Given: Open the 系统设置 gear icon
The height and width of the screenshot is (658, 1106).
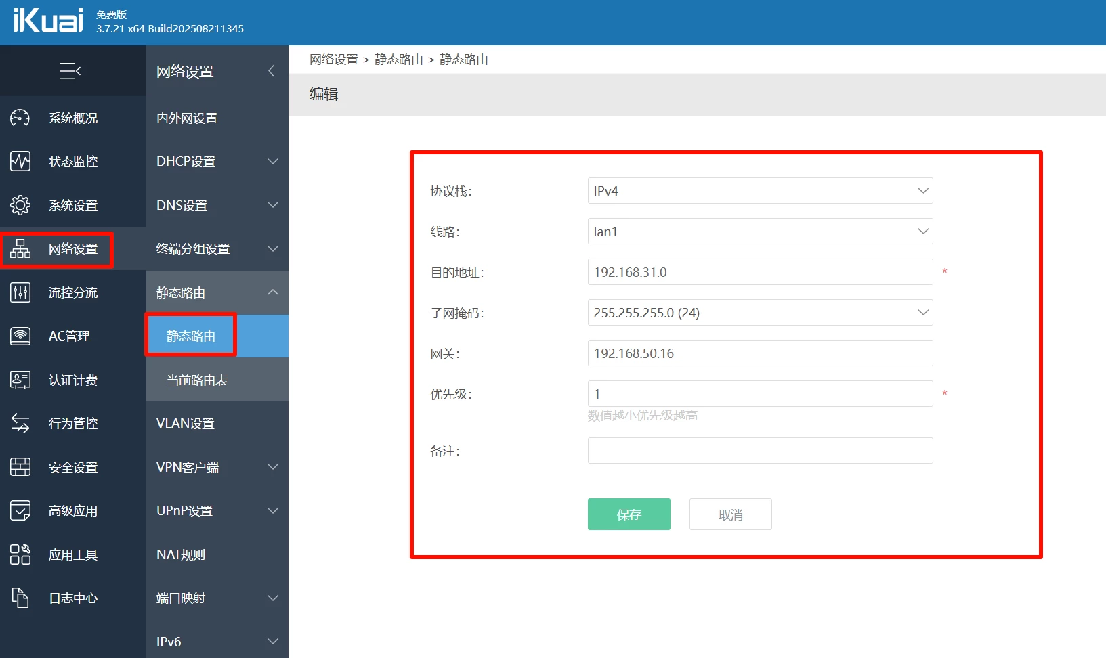Looking at the screenshot, I should pos(20,205).
